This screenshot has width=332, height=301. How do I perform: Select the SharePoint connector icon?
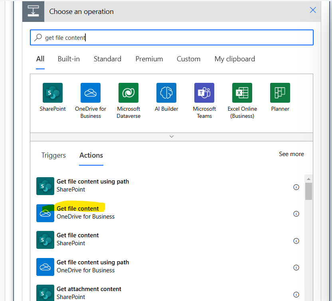tap(52, 93)
